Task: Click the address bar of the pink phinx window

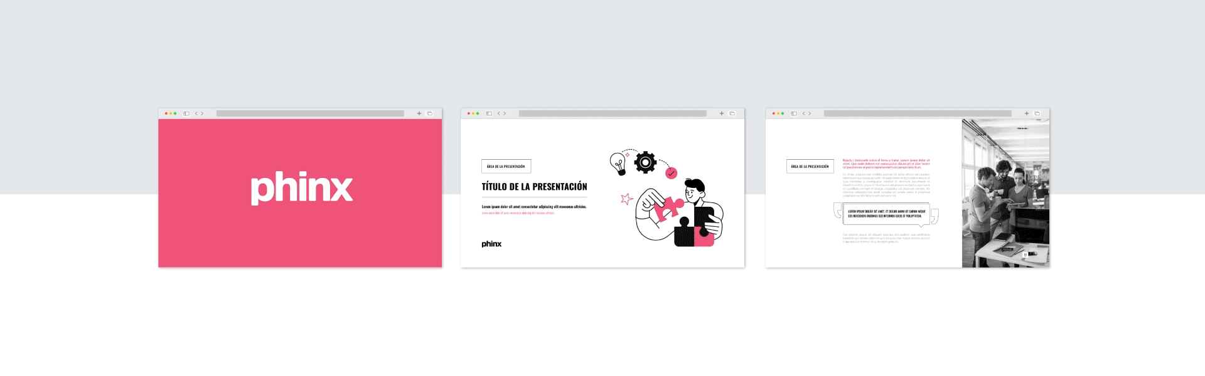Action: click(x=310, y=113)
